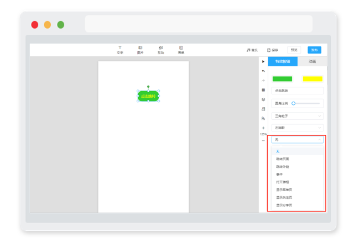This screenshot has height=243, width=354.
Task: Click the play preview arrow icon
Action: click(x=263, y=61)
